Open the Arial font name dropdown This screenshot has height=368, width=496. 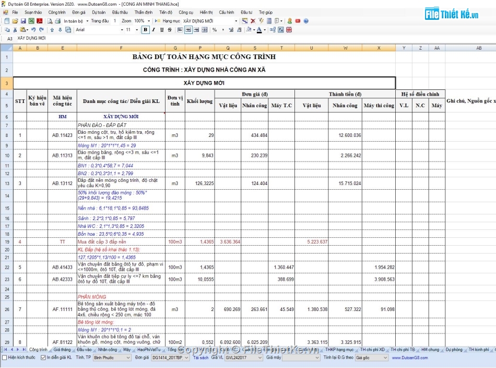pos(122,30)
